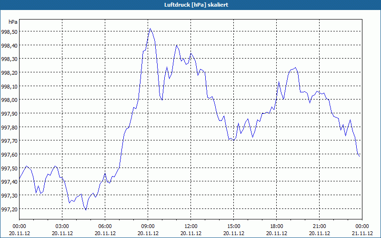381x238 pixels.
Task: Pick the 998,00 y-axis tick label
Action: pyautogui.click(x=9, y=100)
